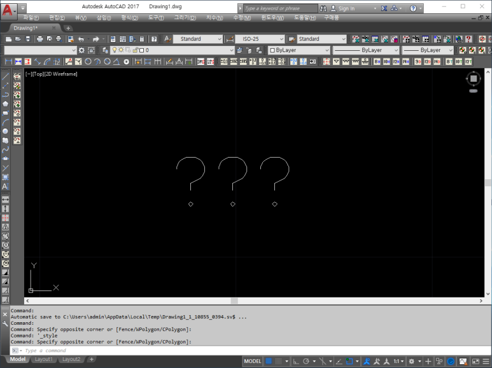Add a new drawing tab with plus
This screenshot has width=492, height=368.
point(68,28)
